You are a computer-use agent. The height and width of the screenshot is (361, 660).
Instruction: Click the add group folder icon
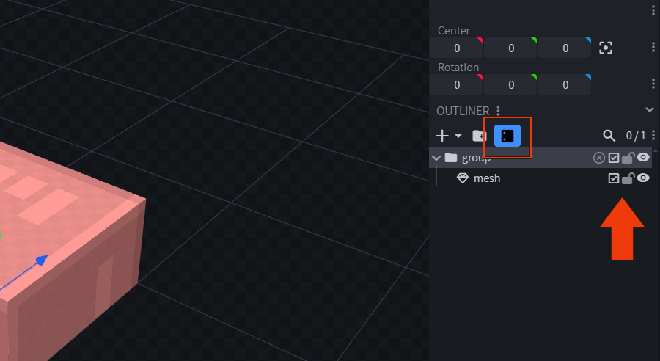point(479,136)
